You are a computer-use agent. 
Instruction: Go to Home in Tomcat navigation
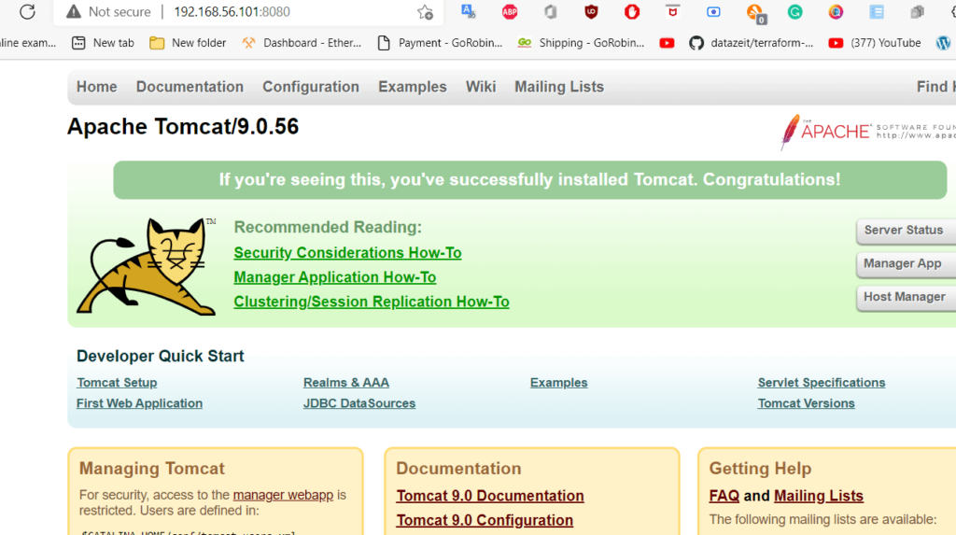click(96, 87)
